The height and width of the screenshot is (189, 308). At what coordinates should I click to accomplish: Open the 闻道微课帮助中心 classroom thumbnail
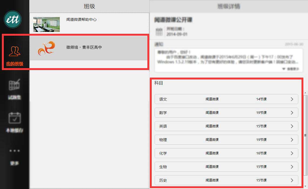coord(46,25)
